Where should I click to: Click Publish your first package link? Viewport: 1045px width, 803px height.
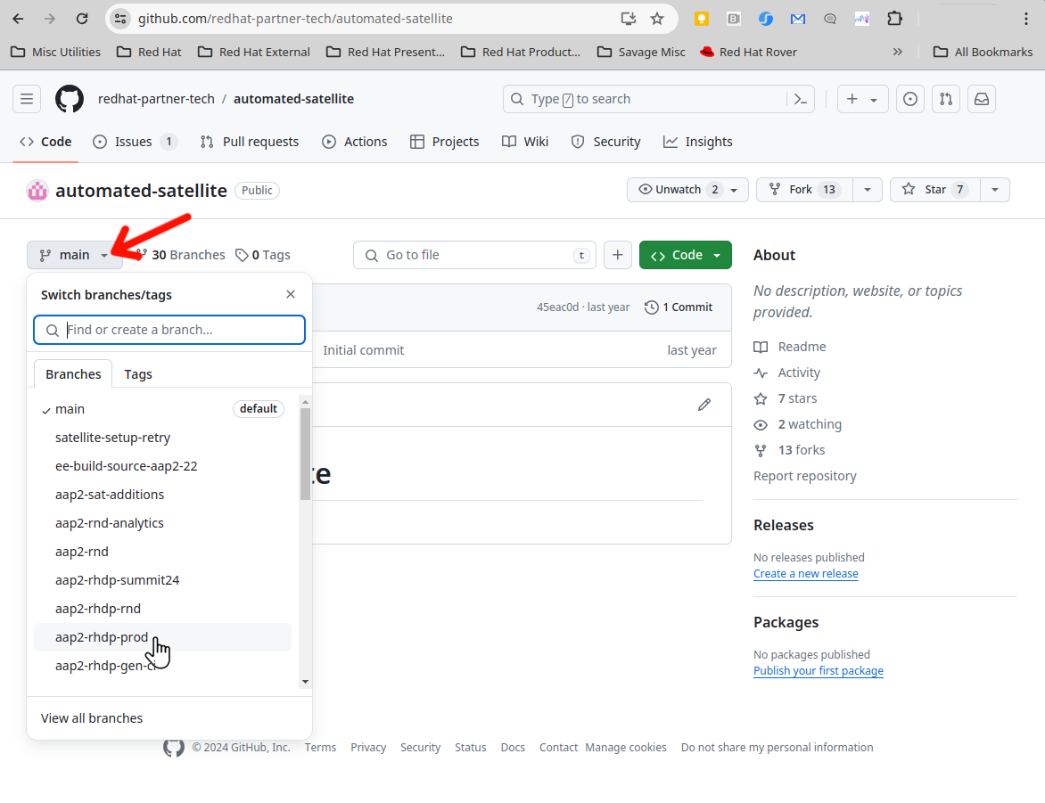(x=819, y=671)
